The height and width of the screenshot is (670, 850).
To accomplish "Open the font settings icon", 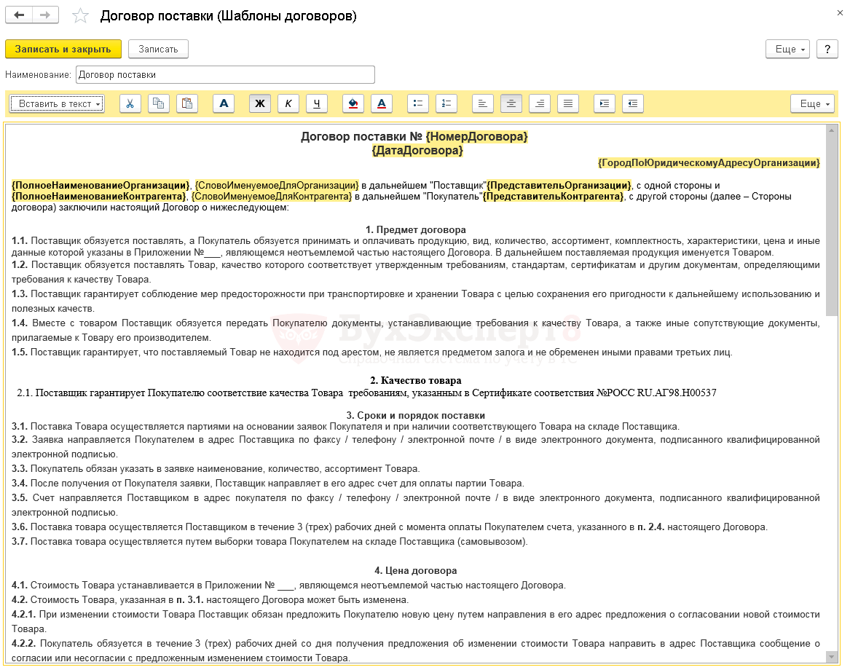I will coord(224,104).
